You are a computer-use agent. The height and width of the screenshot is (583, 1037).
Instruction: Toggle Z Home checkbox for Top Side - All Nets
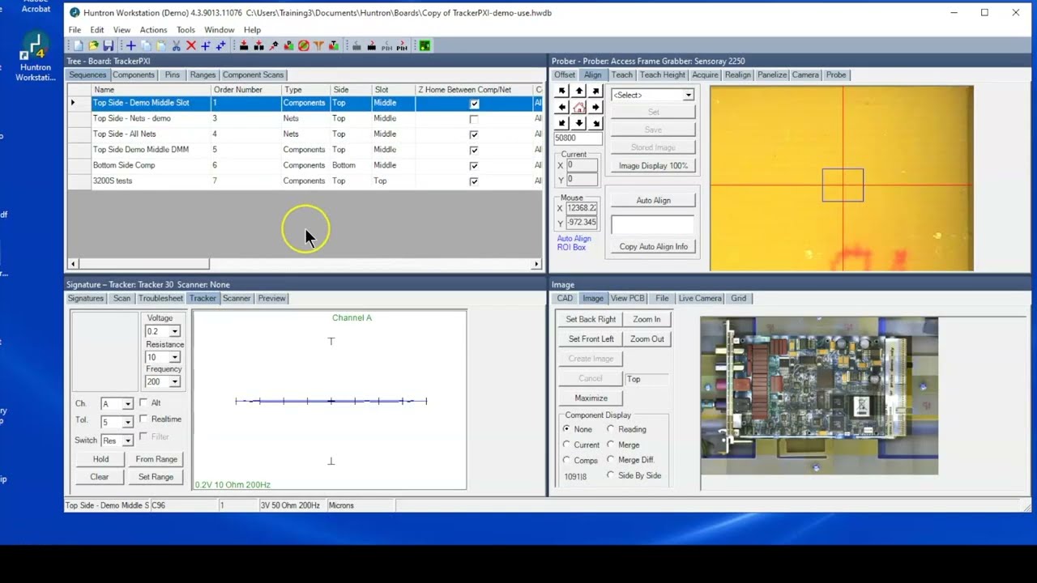pos(474,134)
